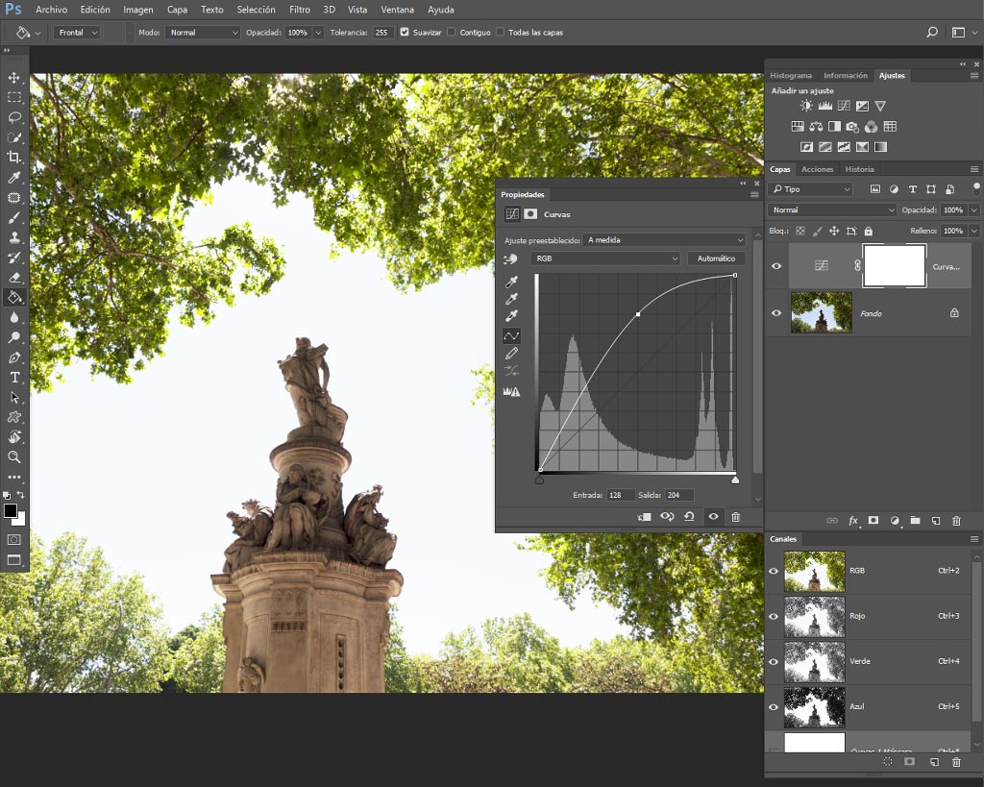The width and height of the screenshot is (984, 787).
Task: Select the Curves layer mask thumbnail
Action: tap(895, 266)
